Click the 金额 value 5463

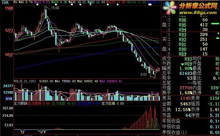[x=185, y=104]
